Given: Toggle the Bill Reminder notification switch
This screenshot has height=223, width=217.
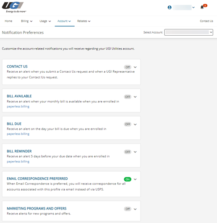Looking at the screenshot, I should tap(128, 152).
